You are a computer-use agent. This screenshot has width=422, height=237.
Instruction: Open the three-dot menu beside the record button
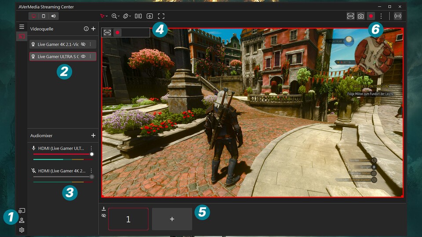(381, 16)
